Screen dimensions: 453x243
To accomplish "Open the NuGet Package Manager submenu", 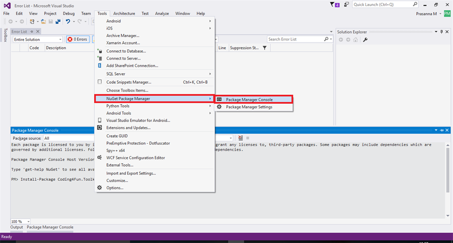I will [x=155, y=98].
